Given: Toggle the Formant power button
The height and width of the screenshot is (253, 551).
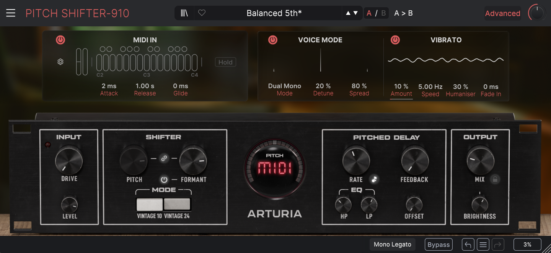Looking at the screenshot, I should point(164,179).
